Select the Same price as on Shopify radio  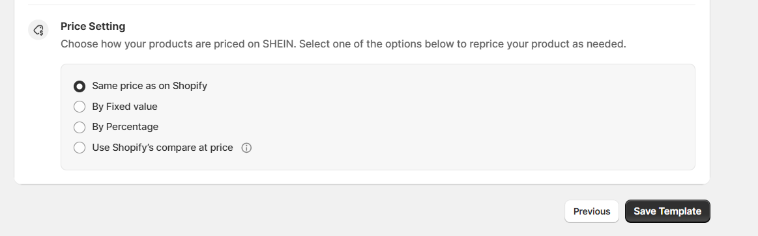[x=80, y=86]
